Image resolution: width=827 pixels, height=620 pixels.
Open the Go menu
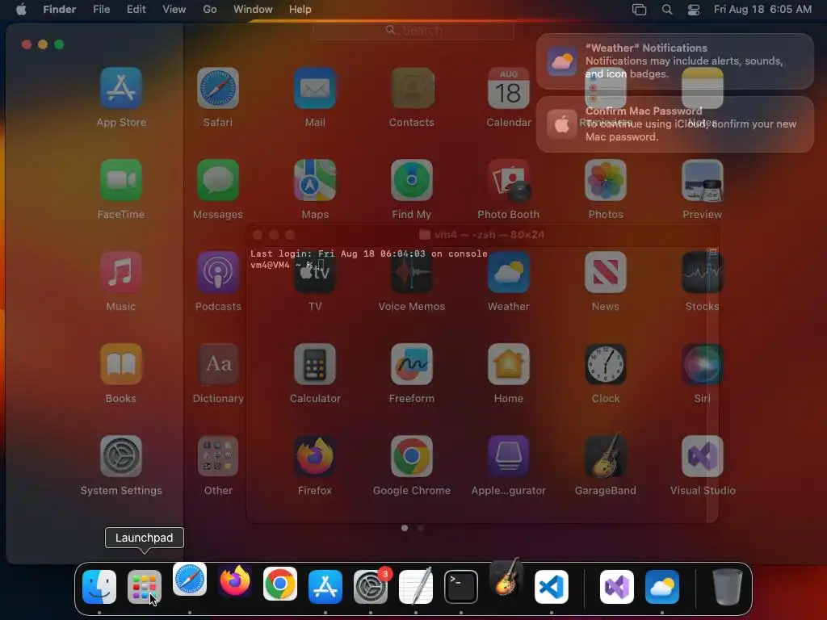210,9
